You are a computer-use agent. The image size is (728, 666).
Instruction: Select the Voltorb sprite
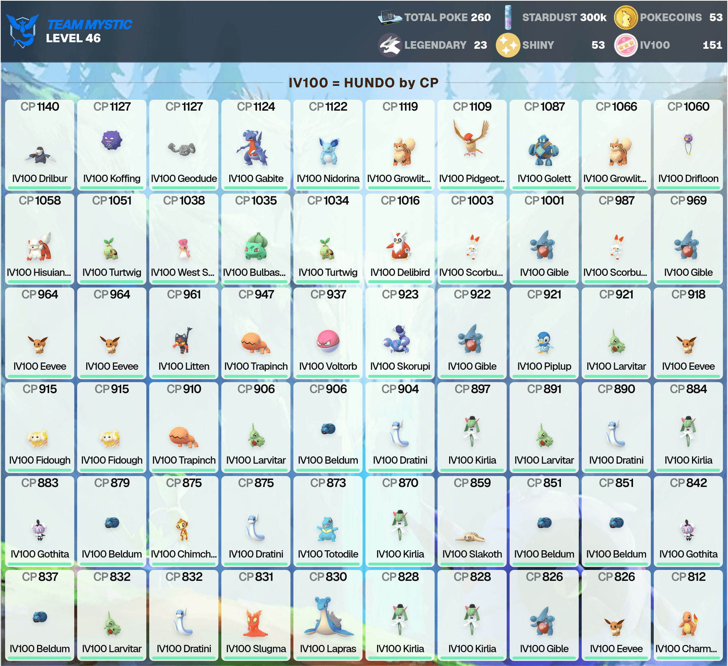click(328, 341)
